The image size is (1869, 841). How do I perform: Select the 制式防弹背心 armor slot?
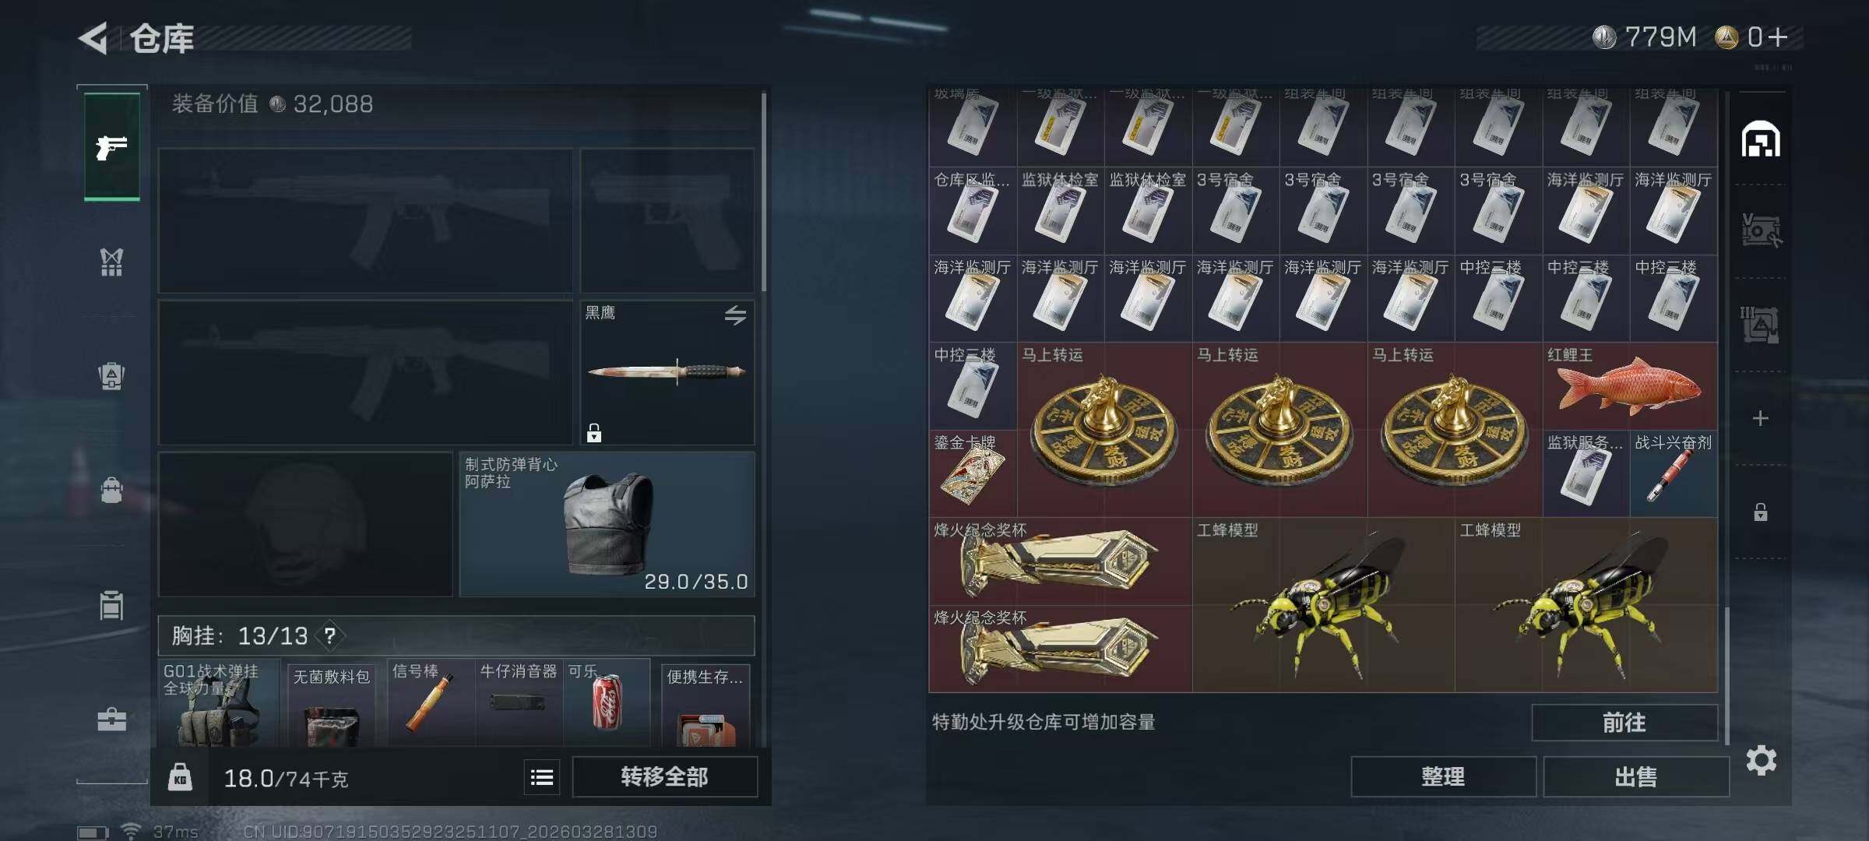click(607, 525)
